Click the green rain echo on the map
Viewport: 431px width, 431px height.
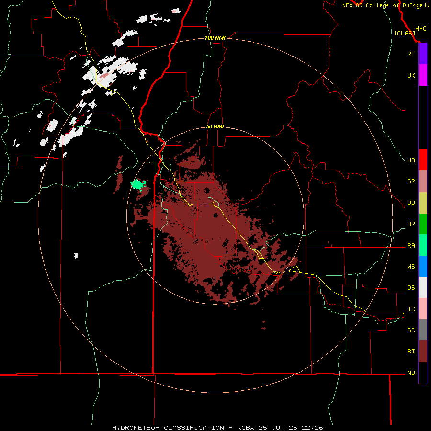(138, 184)
